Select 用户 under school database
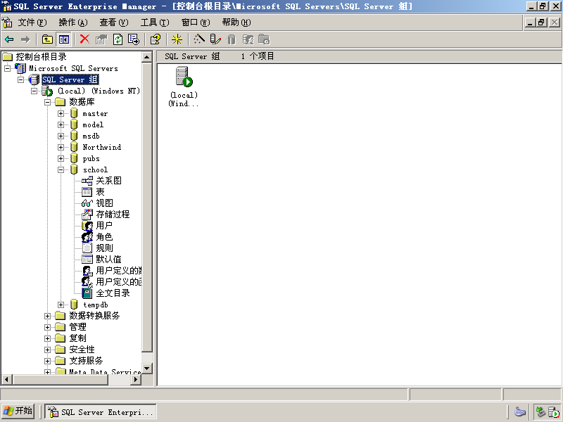The image size is (563, 422). [104, 225]
